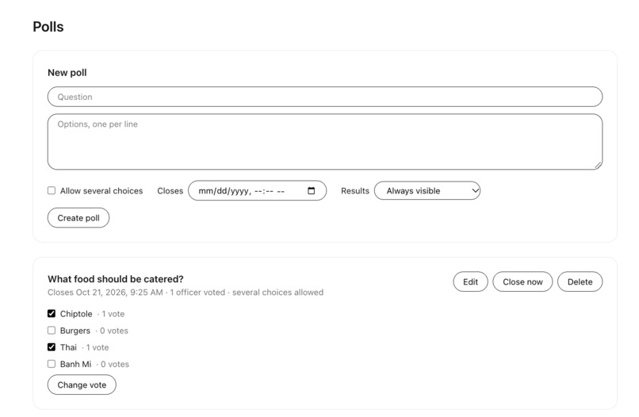Check the Banh Mi option checkbox

click(52, 364)
